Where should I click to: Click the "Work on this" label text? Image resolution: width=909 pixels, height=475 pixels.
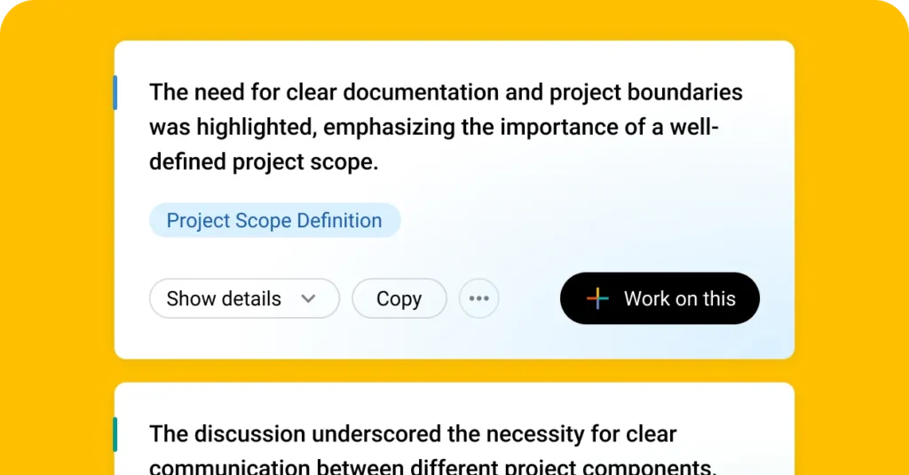(679, 298)
